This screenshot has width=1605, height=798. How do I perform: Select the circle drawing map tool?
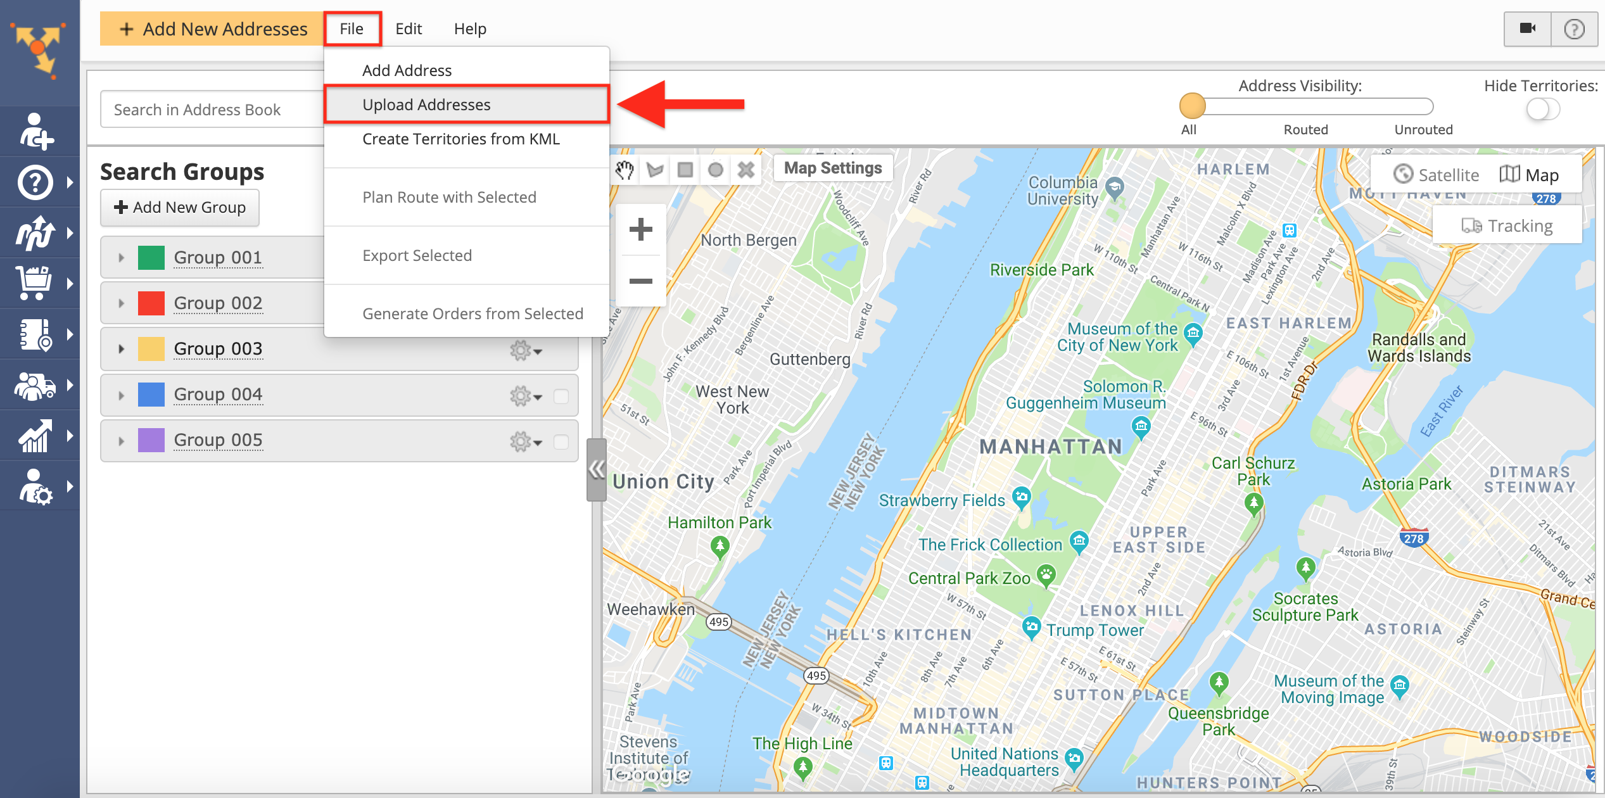(x=716, y=170)
